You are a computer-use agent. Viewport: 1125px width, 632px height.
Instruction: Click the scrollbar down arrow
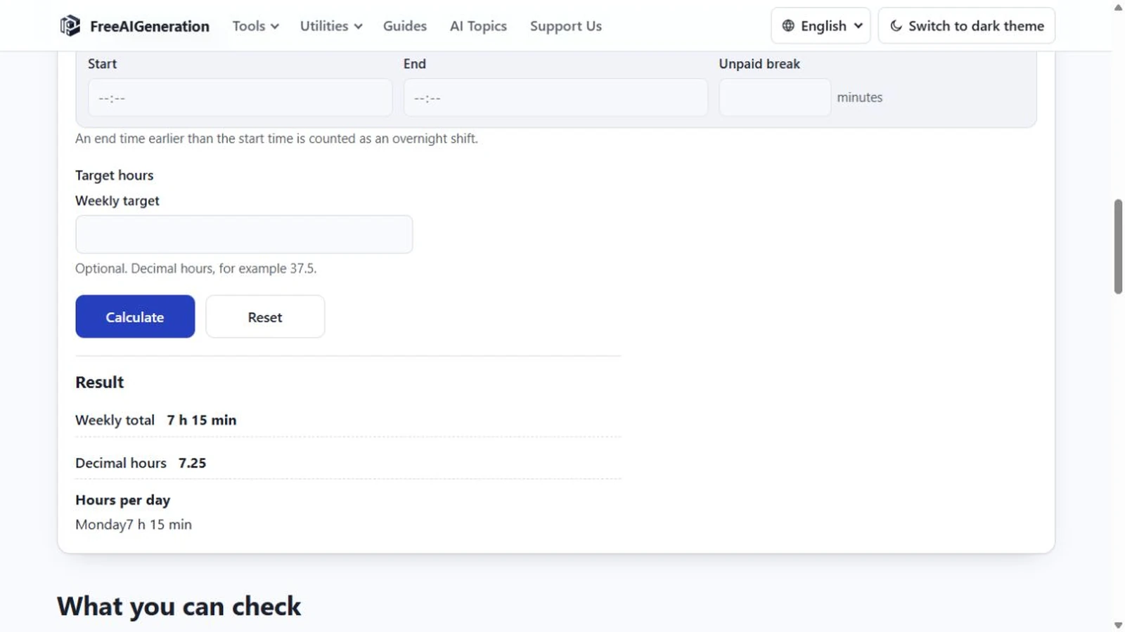(1118, 624)
